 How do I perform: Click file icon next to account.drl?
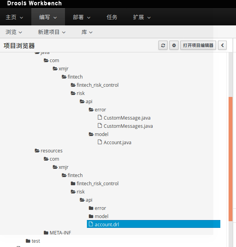click(x=91, y=224)
